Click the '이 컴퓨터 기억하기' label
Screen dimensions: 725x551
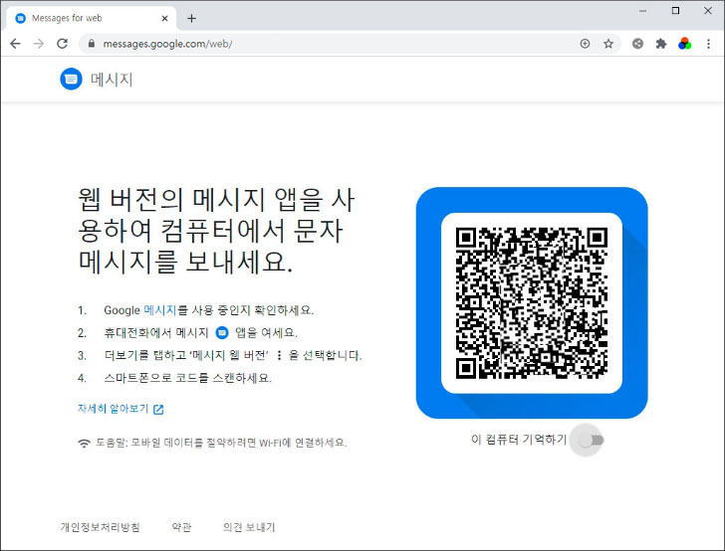pyautogui.click(x=519, y=440)
